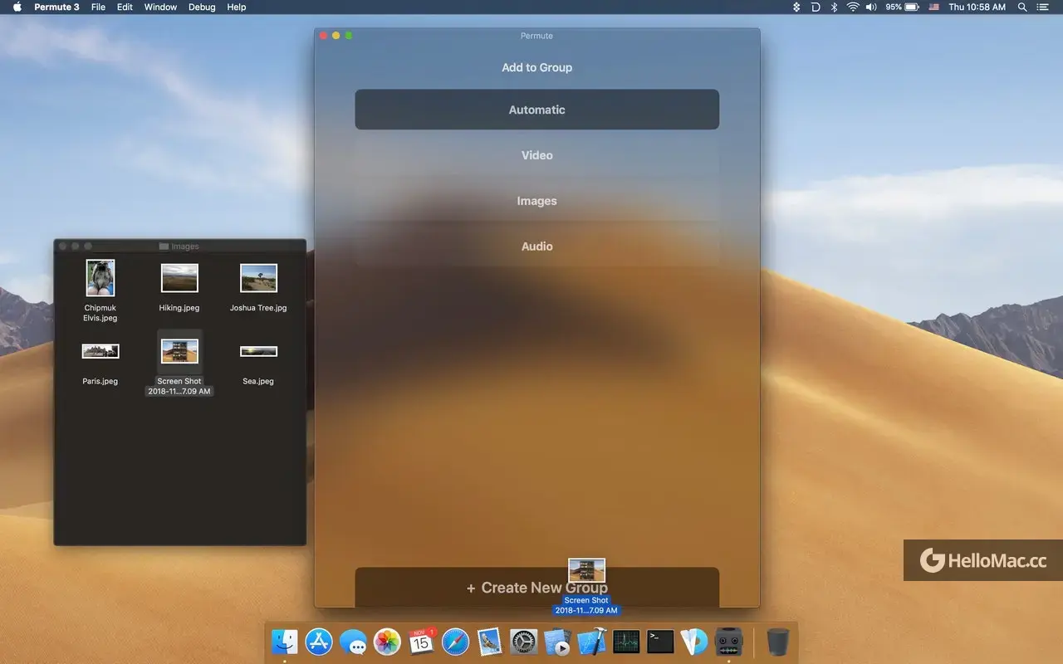This screenshot has height=664, width=1063.
Task: Launch Xcode hammer icon in the Dock
Action: click(592, 642)
